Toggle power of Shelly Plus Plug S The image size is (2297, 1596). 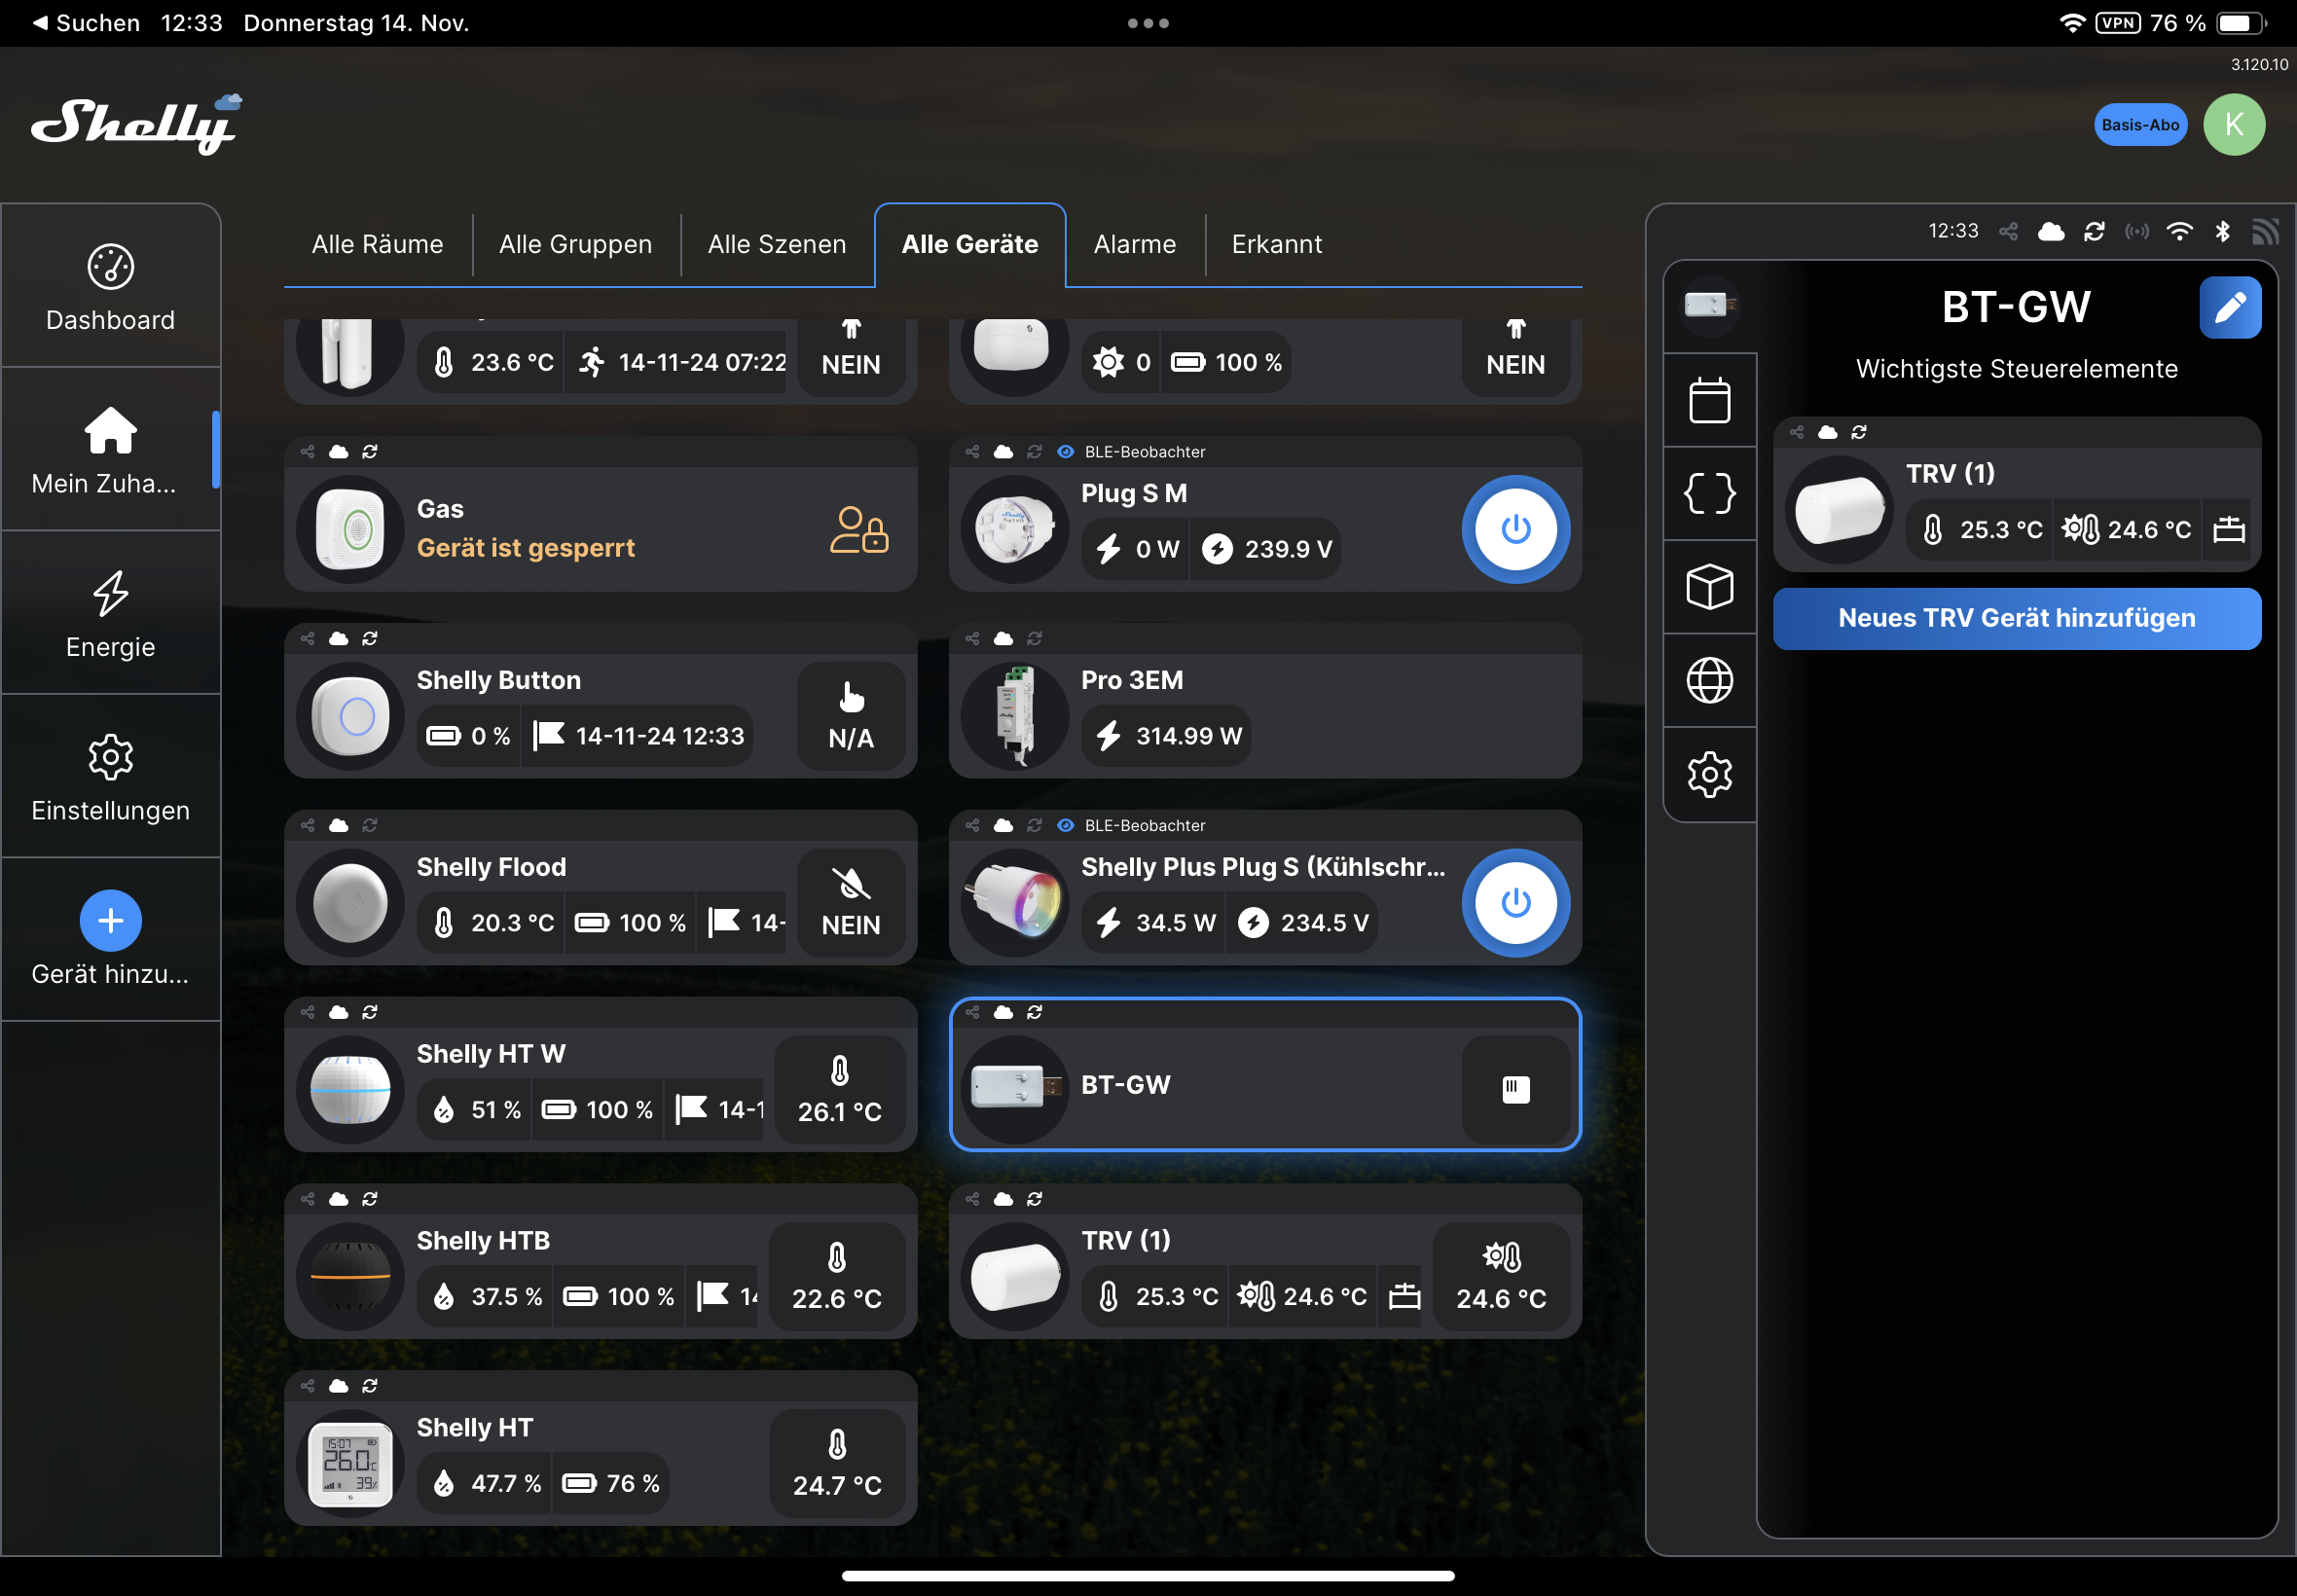1515,902
